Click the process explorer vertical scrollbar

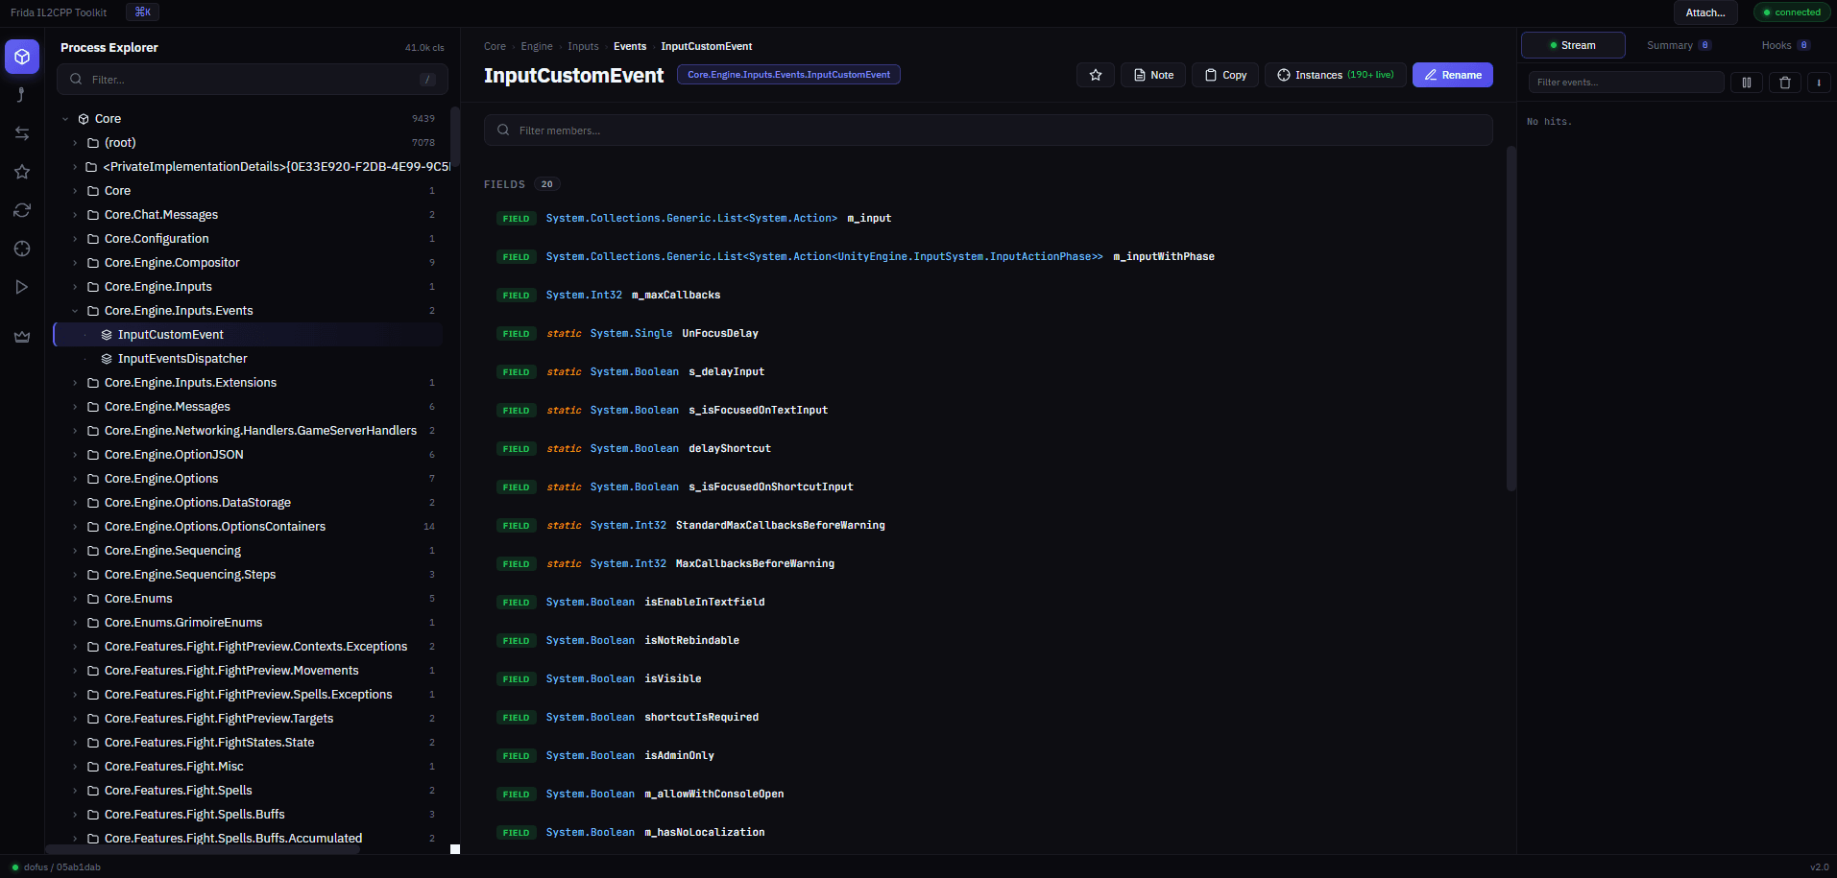click(455, 136)
